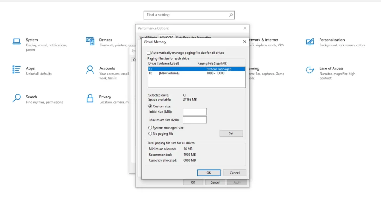Open the Search settings title

(x=31, y=97)
